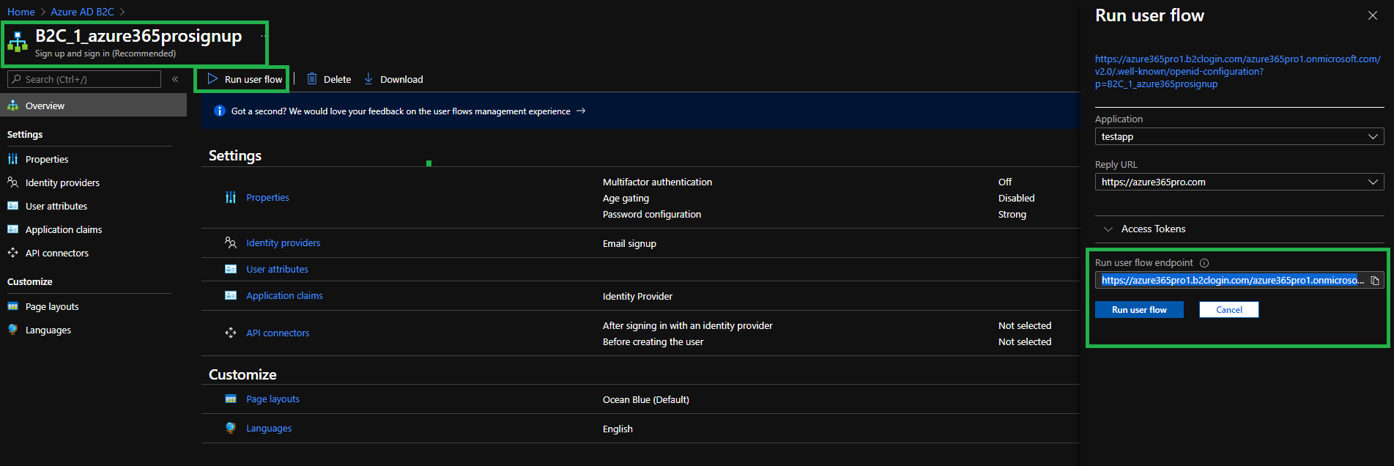
Task: Close the Run user flow panel
Action: (x=1373, y=15)
